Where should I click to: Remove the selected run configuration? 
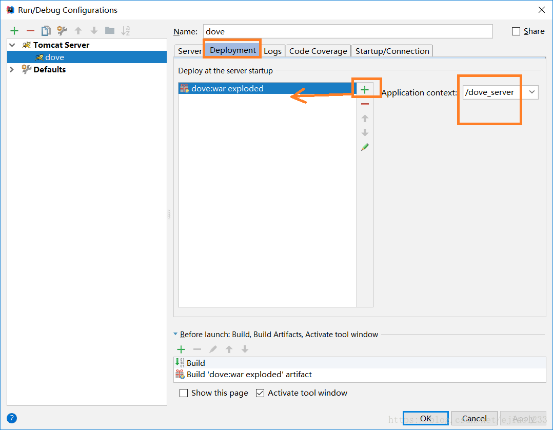(x=30, y=30)
